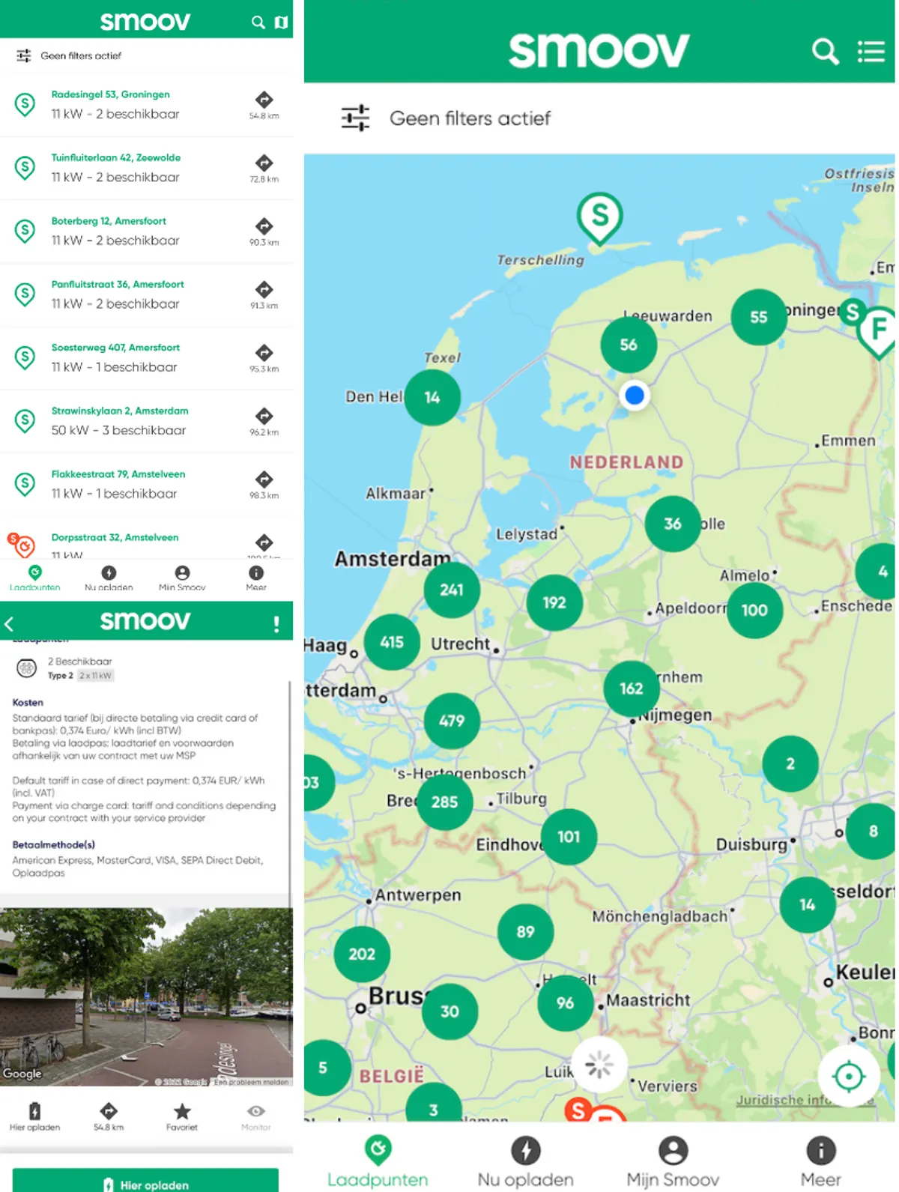This screenshot has width=899, height=1192.
Task: Open the street view photo of the station
Action: pyautogui.click(x=146, y=996)
